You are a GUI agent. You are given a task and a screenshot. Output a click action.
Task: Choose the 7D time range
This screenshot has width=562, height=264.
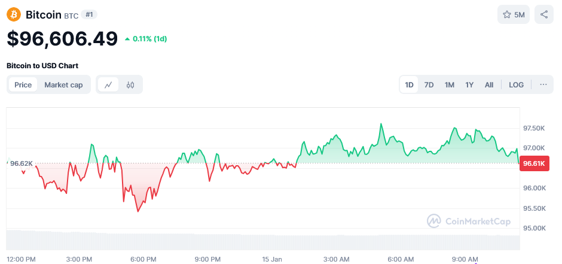coord(429,85)
